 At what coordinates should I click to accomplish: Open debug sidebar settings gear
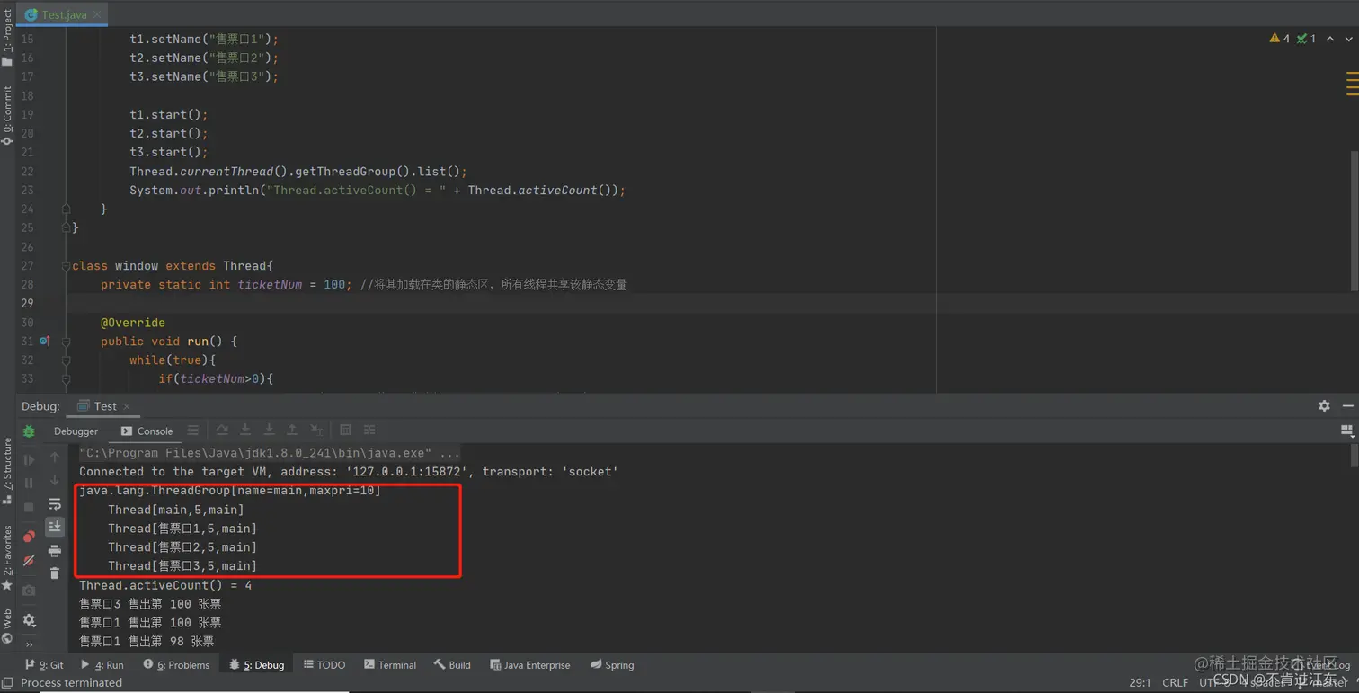(29, 620)
